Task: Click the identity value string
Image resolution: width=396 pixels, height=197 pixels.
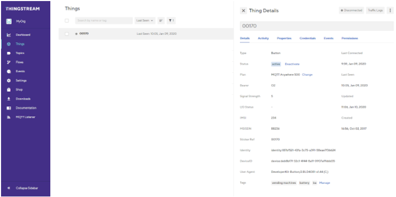Action: click(x=303, y=150)
